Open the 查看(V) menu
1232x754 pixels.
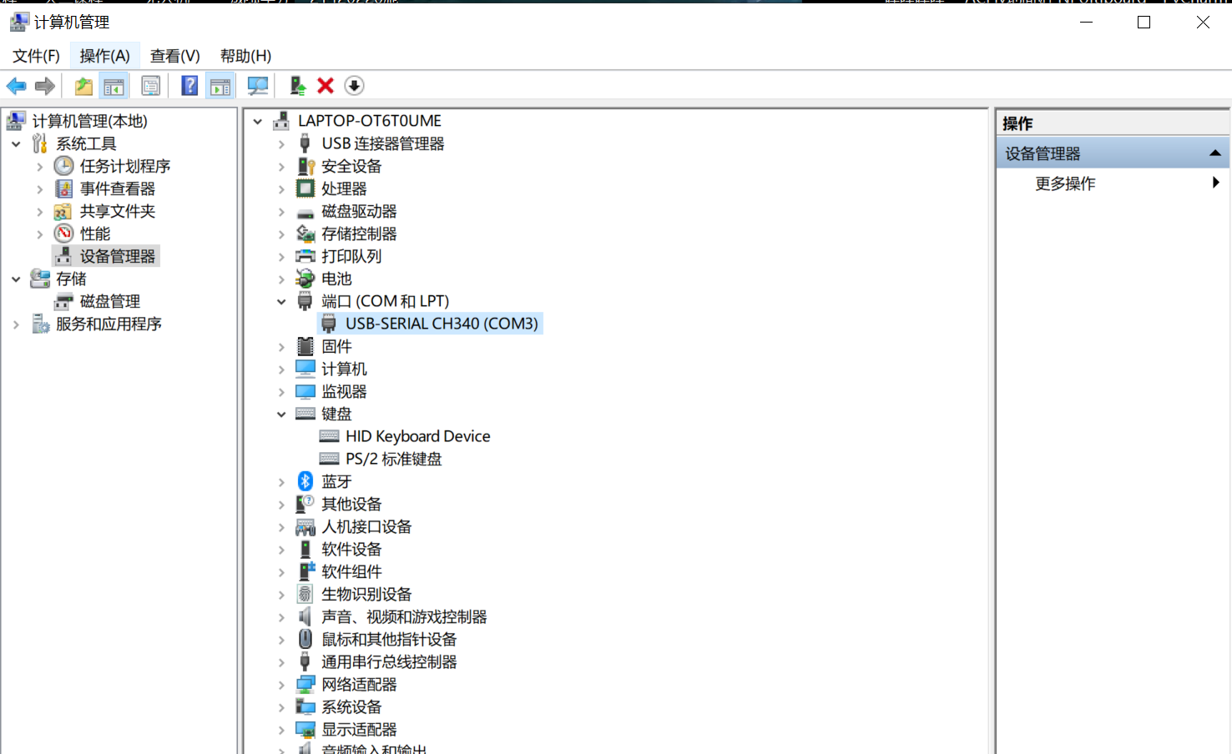tap(174, 56)
